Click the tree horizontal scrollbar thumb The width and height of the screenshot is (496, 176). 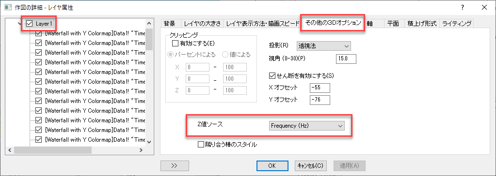tap(52, 150)
